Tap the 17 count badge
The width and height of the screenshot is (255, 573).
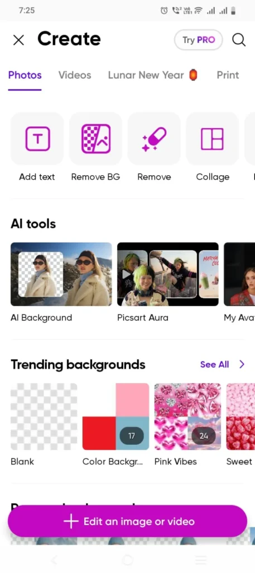[x=132, y=436]
